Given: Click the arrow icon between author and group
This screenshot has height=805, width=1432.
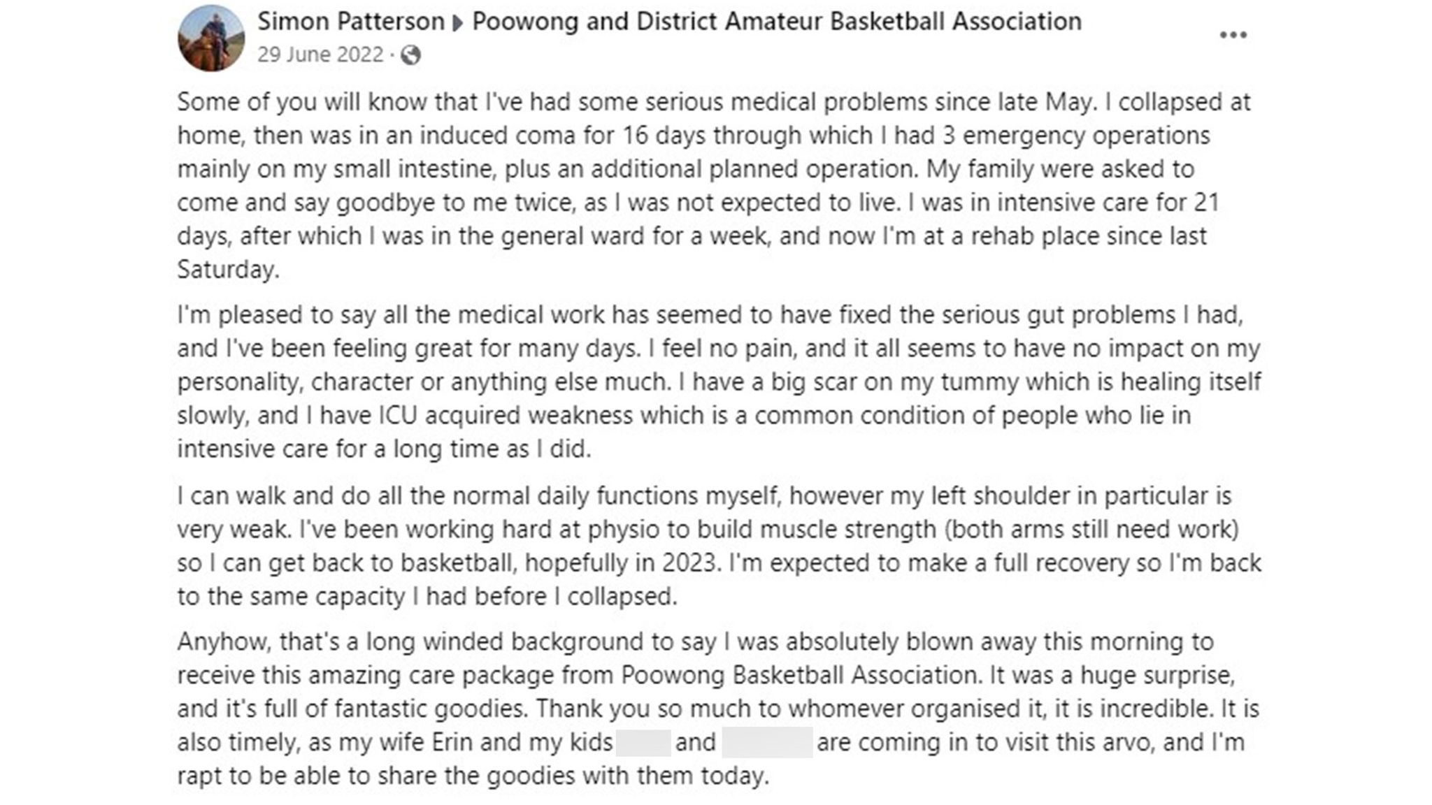Looking at the screenshot, I should click(x=458, y=23).
